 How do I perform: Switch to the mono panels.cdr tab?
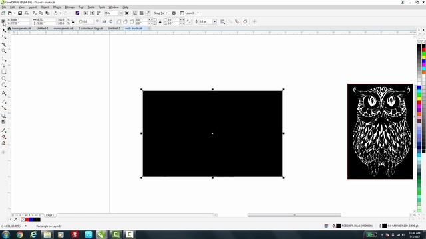coord(64,28)
